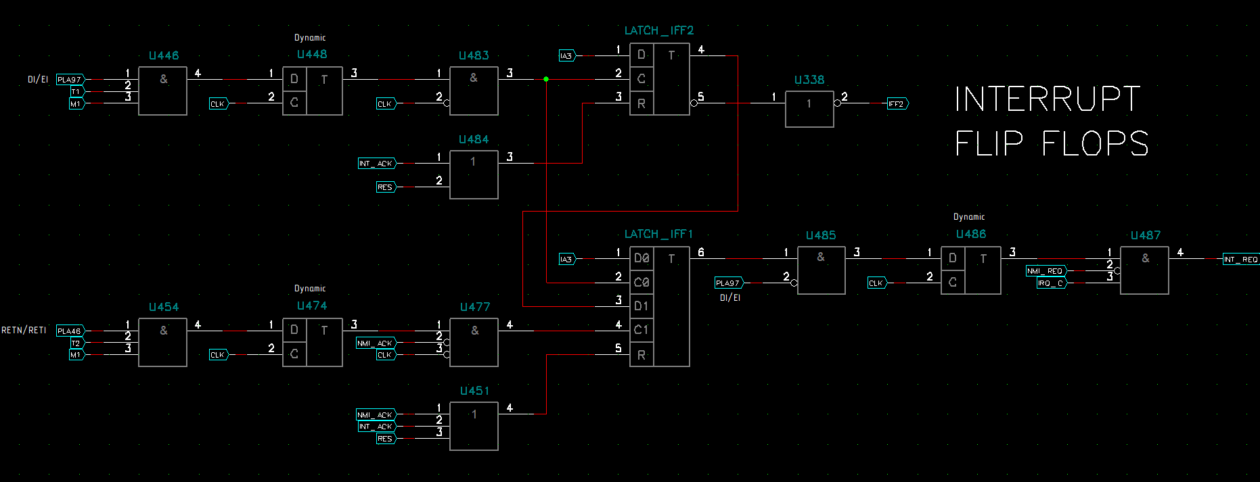The image size is (1260, 482).
Task: Click the T1 input port
Action: point(76,92)
